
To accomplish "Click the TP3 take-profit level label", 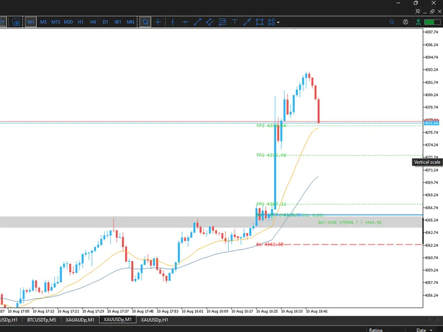I will click(x=271, y=126).
